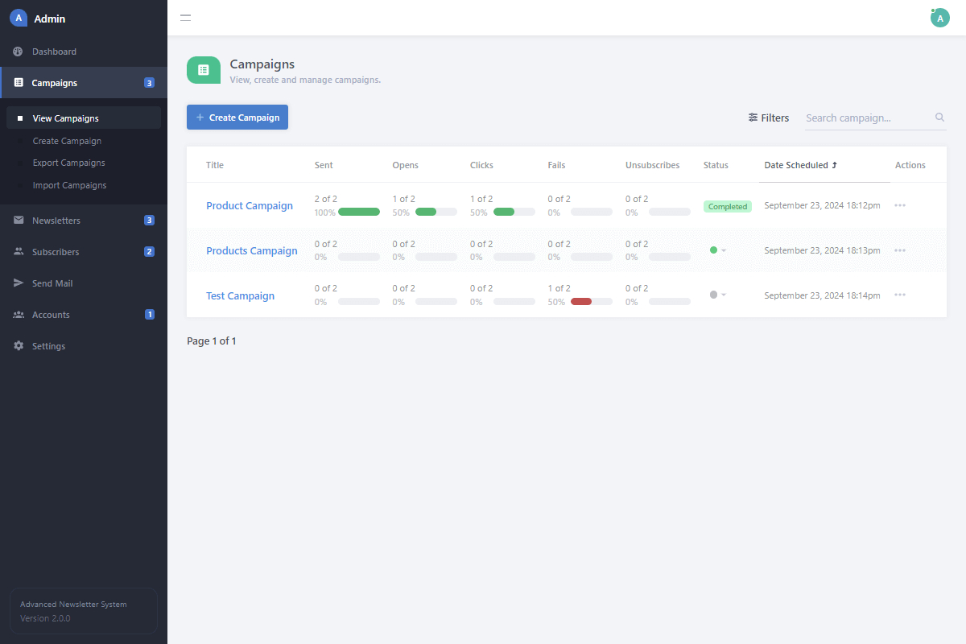966x644 pixels.
Task: Toggle the sidebar with hamburger icon
Action: click(185, 18)
